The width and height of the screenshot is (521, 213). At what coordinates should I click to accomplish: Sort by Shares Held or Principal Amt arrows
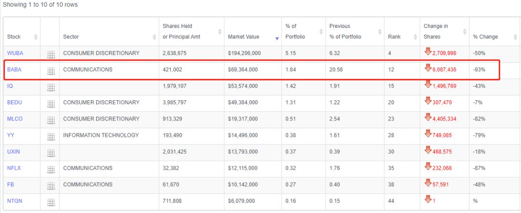click(x=219, y=31)
